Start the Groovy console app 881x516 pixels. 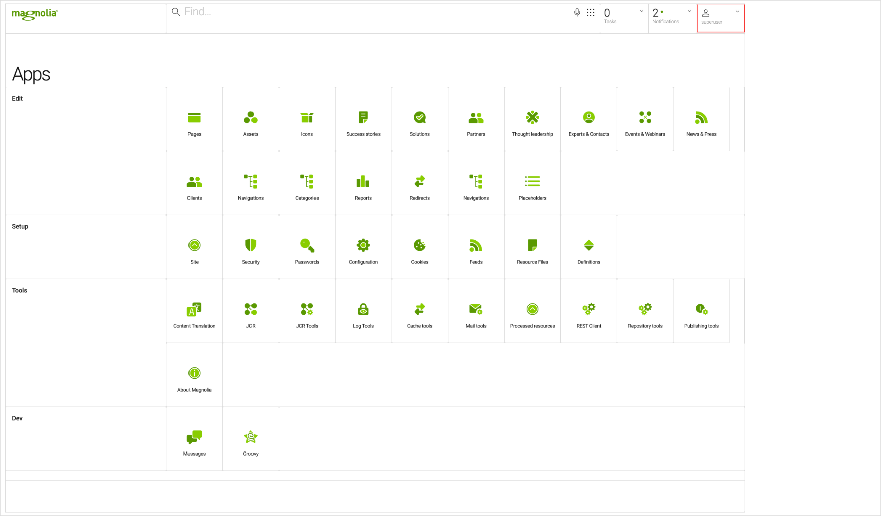[x=250, y=439]
